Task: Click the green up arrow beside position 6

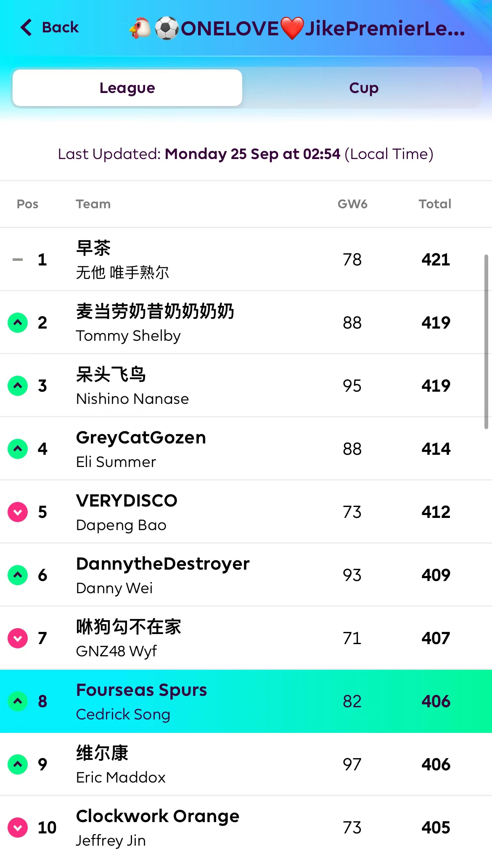Action: click(x=18, y=575)
